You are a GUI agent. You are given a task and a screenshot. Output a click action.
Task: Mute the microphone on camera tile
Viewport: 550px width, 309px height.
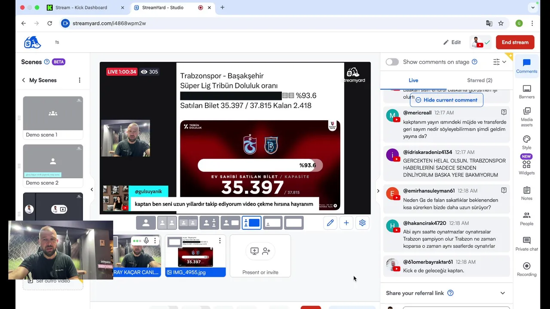tap(147, 241)
